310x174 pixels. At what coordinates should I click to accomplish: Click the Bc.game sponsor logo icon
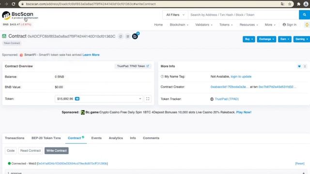pos(83,112)
